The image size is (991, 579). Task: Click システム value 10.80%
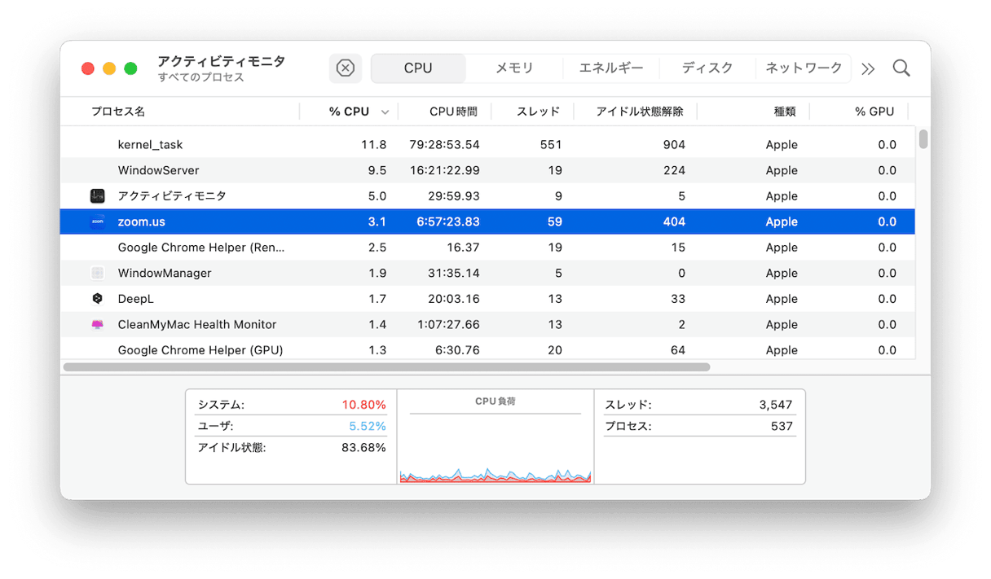[364, 405]
